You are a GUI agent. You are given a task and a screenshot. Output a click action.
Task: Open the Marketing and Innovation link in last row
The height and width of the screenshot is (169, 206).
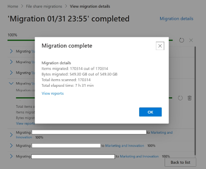[x=139, y=156]
